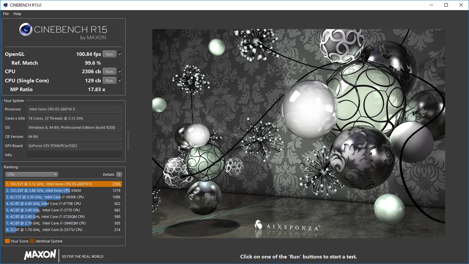The image size is (469, 264).
Task: Run the CPU Single Core benchmark
Action: point(109,81)
